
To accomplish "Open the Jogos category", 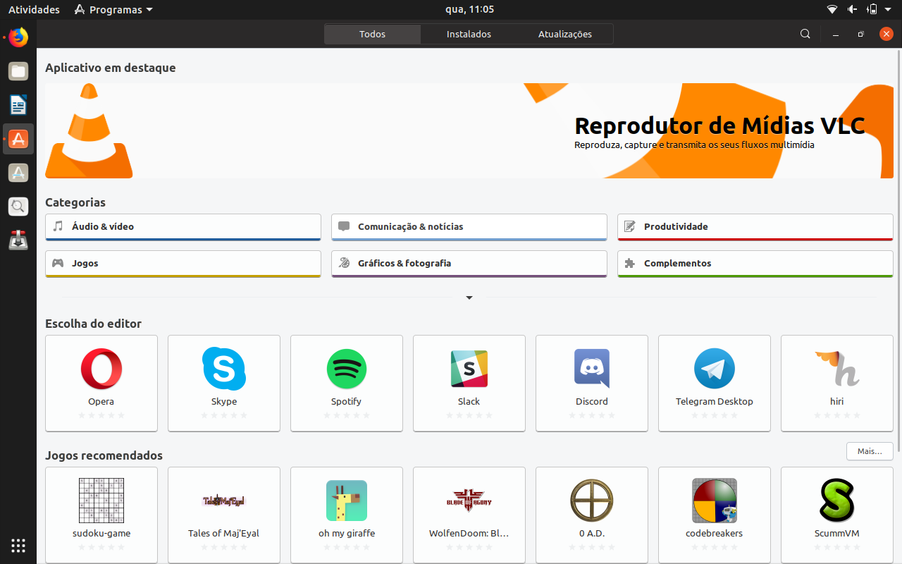I will click(183, 264).
